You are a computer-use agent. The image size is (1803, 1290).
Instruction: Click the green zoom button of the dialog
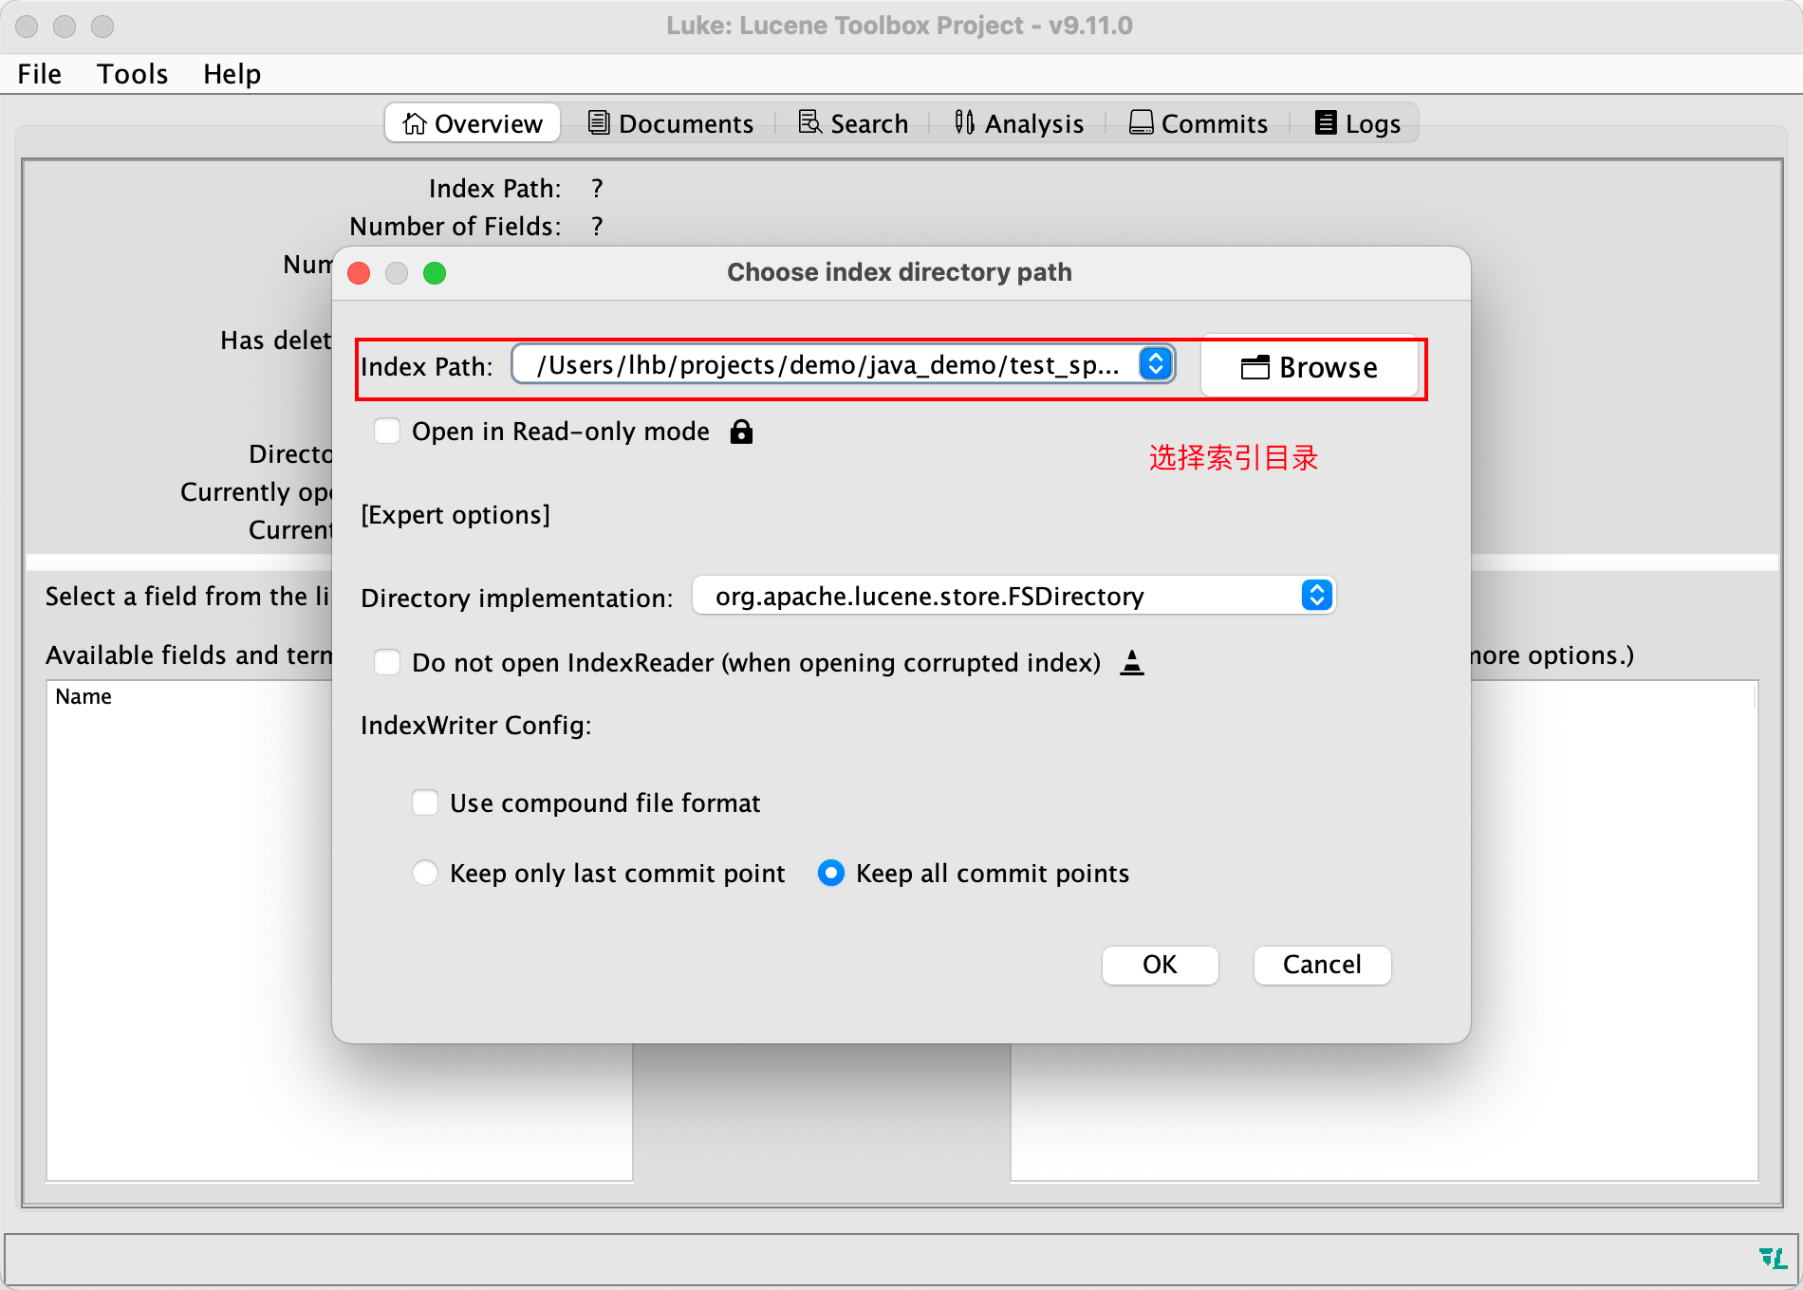point(435,273)
